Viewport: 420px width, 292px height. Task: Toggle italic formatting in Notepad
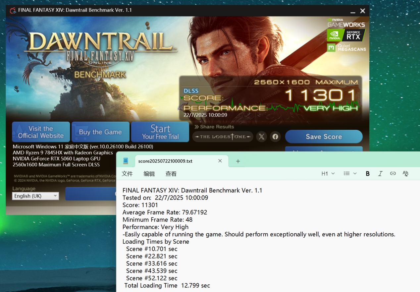coord(380,173)
